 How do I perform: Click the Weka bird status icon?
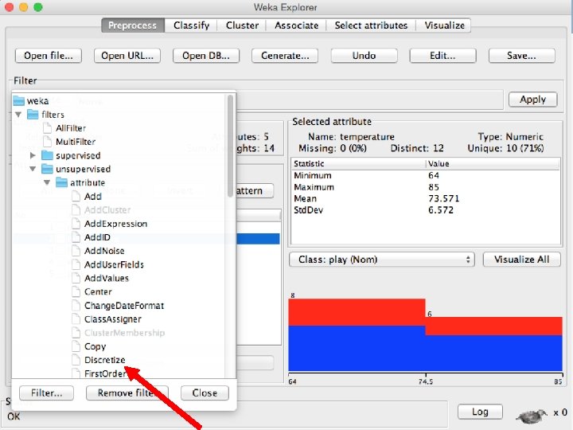pyautogui.click(x=531, y=415)
